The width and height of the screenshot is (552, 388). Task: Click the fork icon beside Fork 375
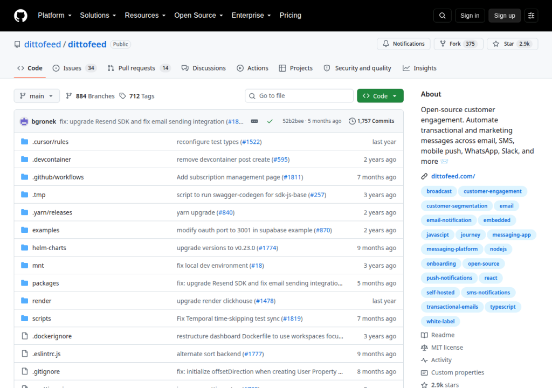coord(443,44)
